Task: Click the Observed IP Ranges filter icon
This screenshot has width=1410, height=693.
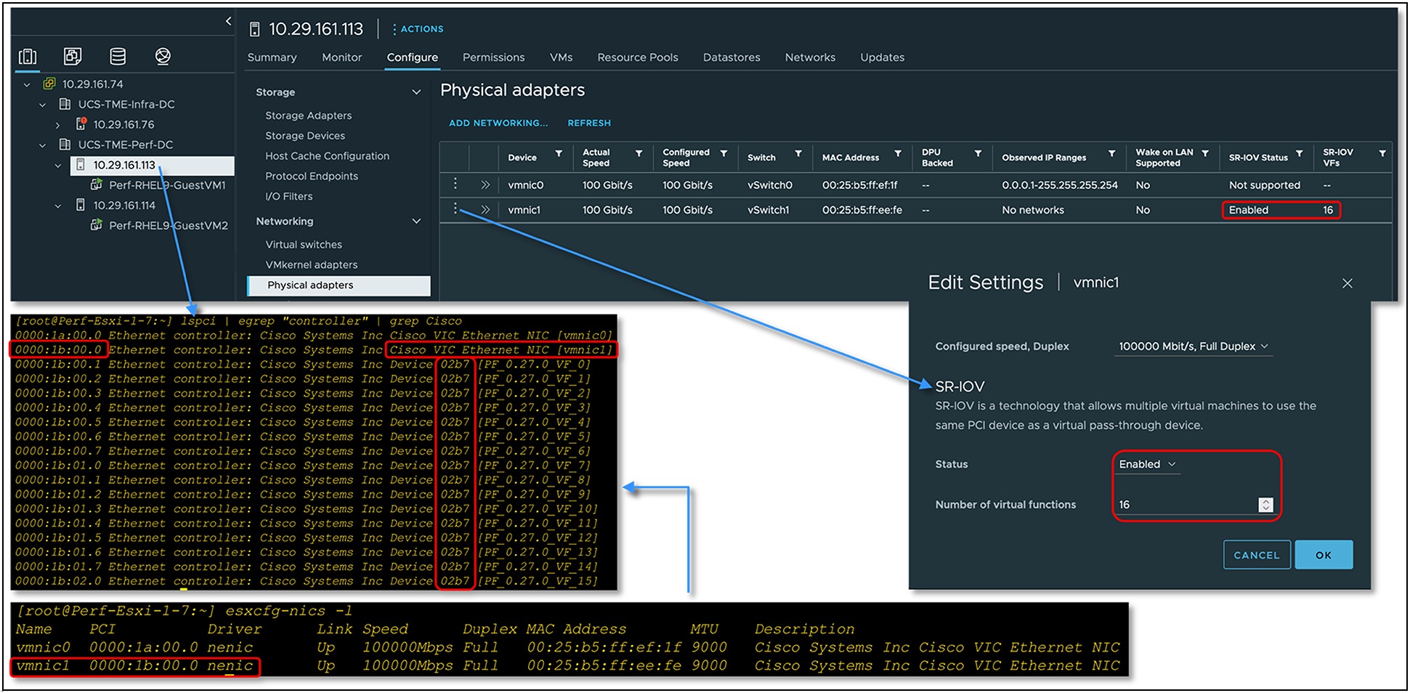Action: coord(1111,154)
